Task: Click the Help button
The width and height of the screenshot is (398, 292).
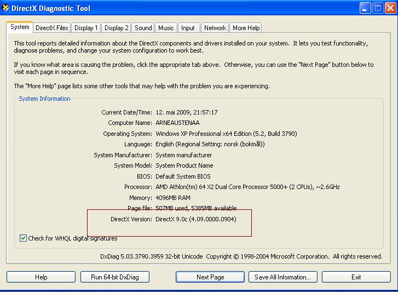Action: point(41,277)
